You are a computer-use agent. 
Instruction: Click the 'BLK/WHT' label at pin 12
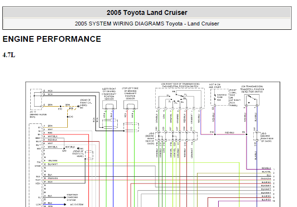pos(53,164)
